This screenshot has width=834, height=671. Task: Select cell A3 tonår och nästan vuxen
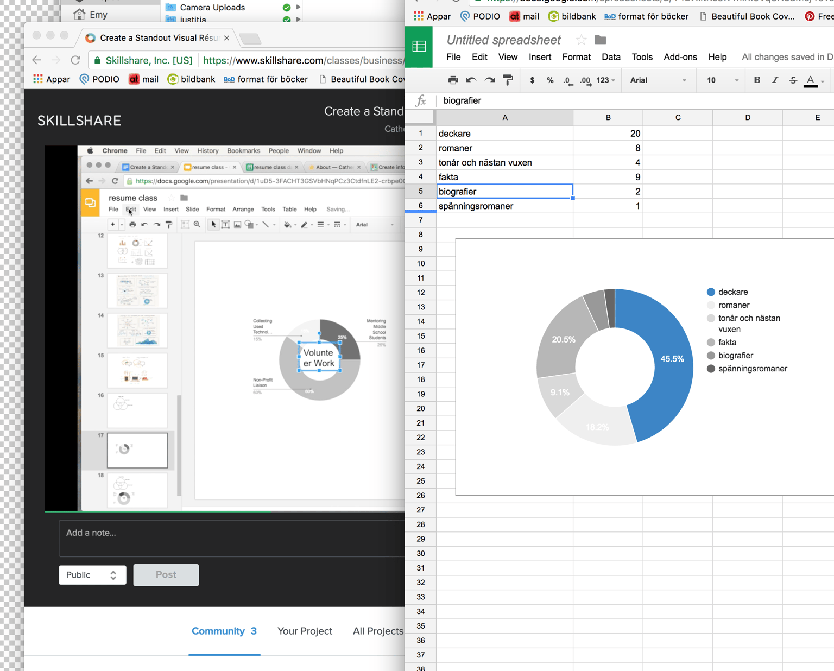(x=505, y=162)
